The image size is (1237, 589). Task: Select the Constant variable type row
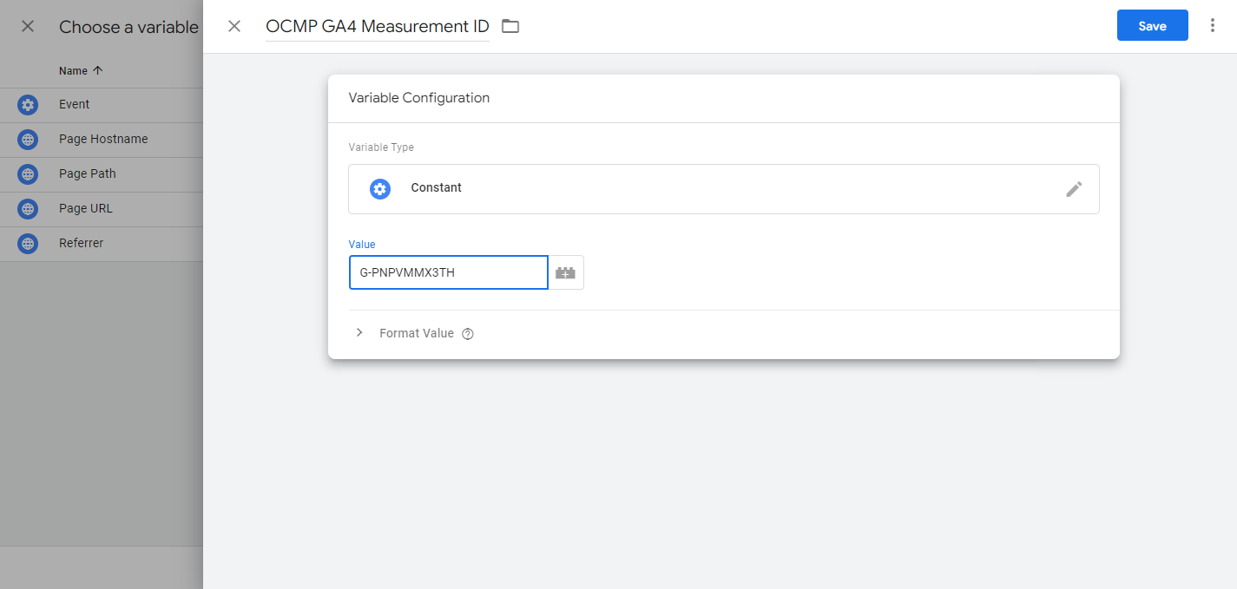(x=724, y=189)
